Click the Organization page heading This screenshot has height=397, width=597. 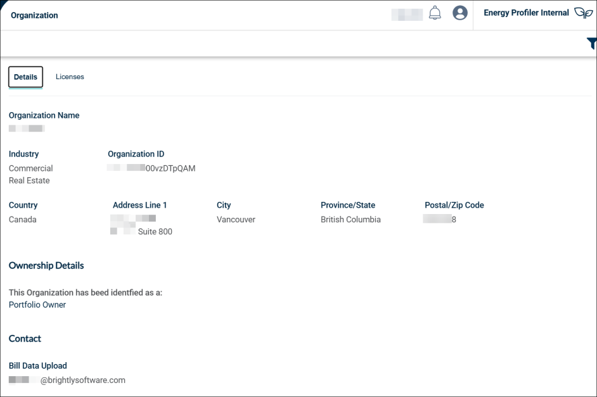coord(34,15)
